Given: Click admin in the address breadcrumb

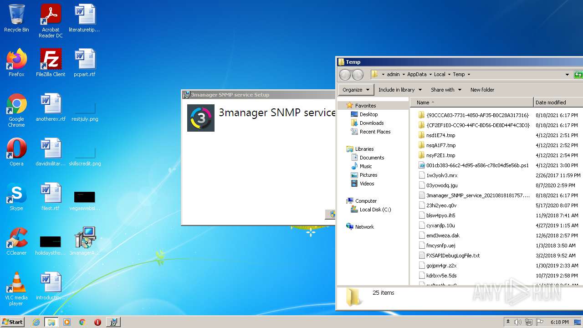Looking at the screenshot, I should coord(393,74).
